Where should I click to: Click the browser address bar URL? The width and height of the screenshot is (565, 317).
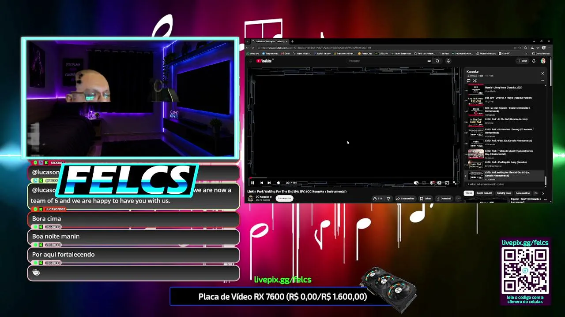(x=316, y=48)
